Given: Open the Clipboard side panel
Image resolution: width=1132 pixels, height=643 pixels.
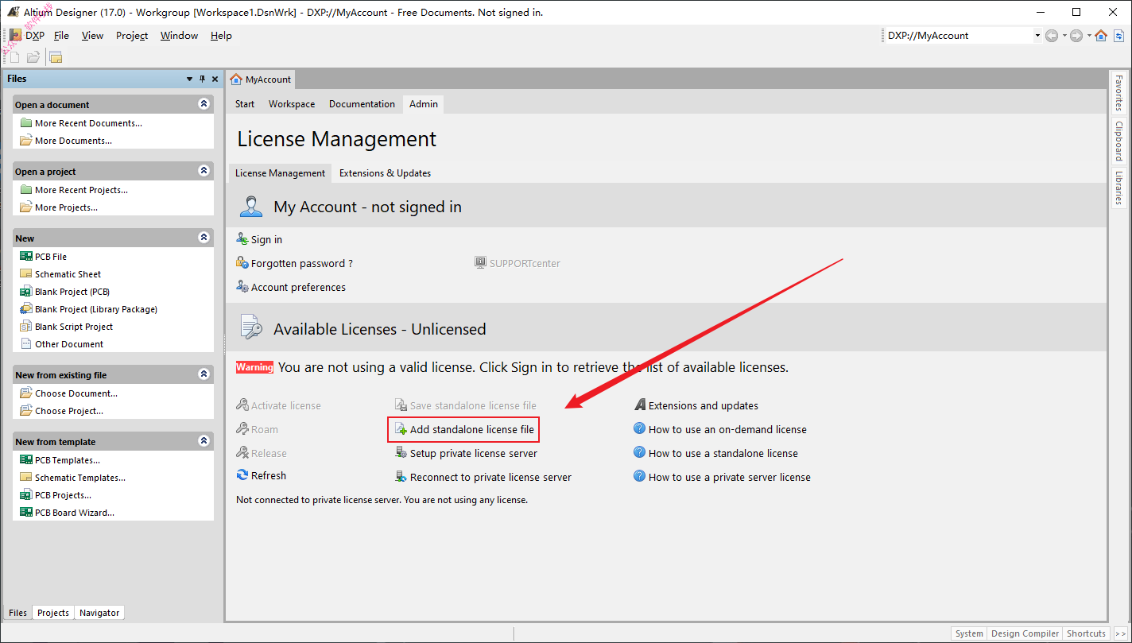Looking at the screenshot, I should (1118, 141).
